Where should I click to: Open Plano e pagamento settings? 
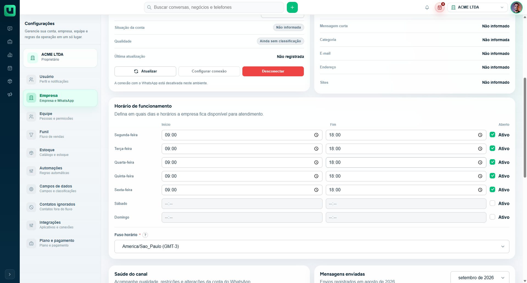[x=60, y=243]
